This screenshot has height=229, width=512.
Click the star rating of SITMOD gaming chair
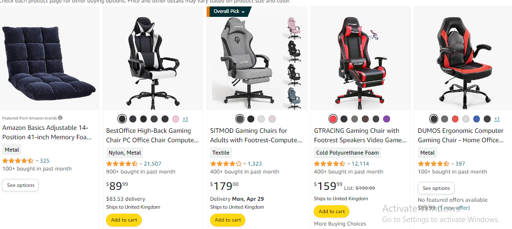click(226, 164)
